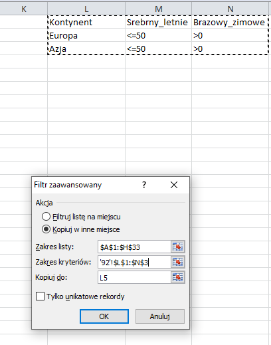271x345 pixels.
Task: Click range selector icon for Zakres listy
Action: (x=178, y=247)
